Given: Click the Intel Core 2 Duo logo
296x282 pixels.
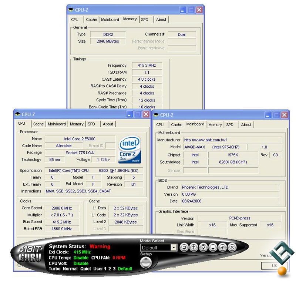Looking at the screenshot, I should (130, 150).
